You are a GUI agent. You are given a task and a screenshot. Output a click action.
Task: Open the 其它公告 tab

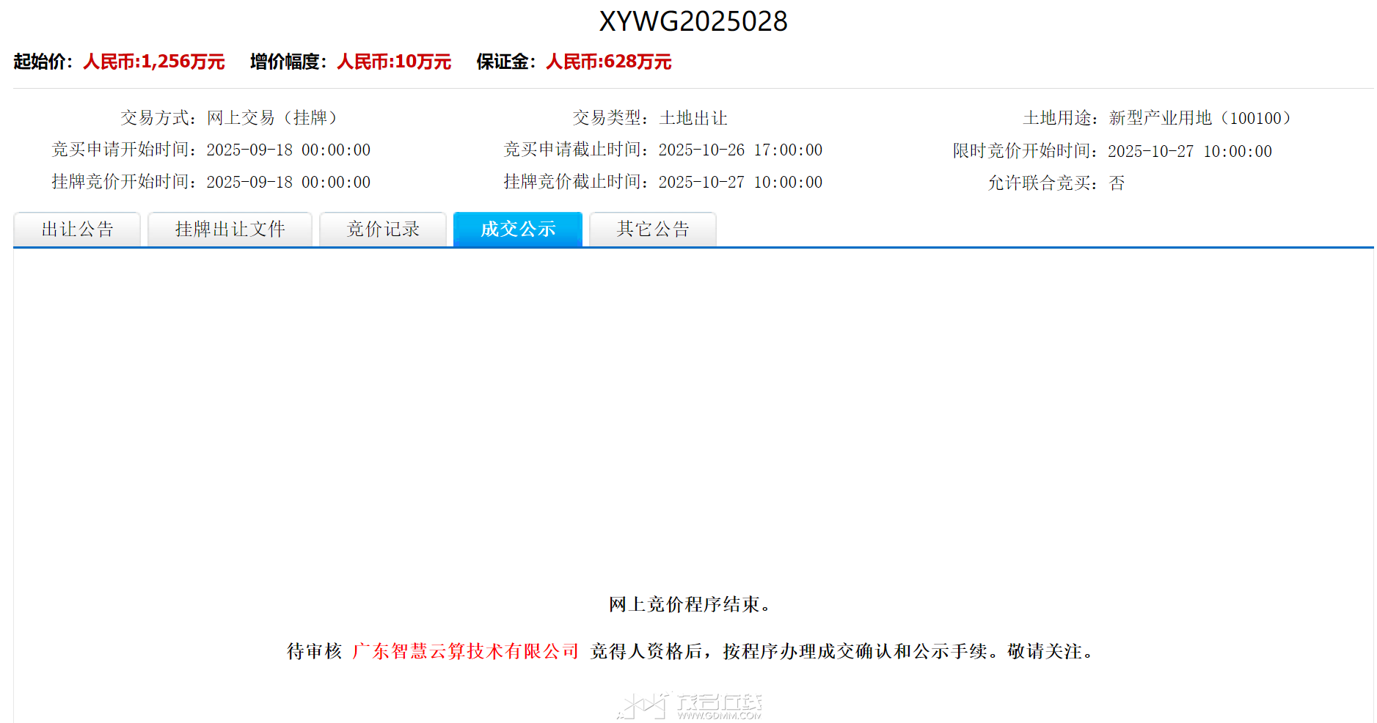click(653, 230)
